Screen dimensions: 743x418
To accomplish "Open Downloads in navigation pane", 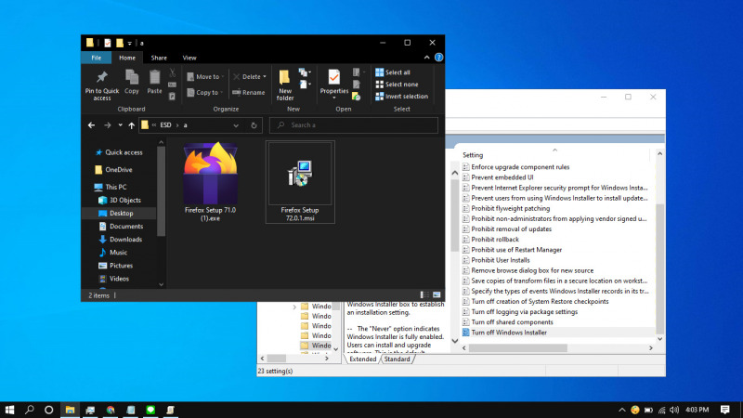I will point(125,240).
